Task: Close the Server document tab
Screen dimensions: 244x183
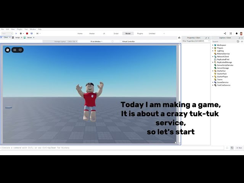Action: (34, 37)
